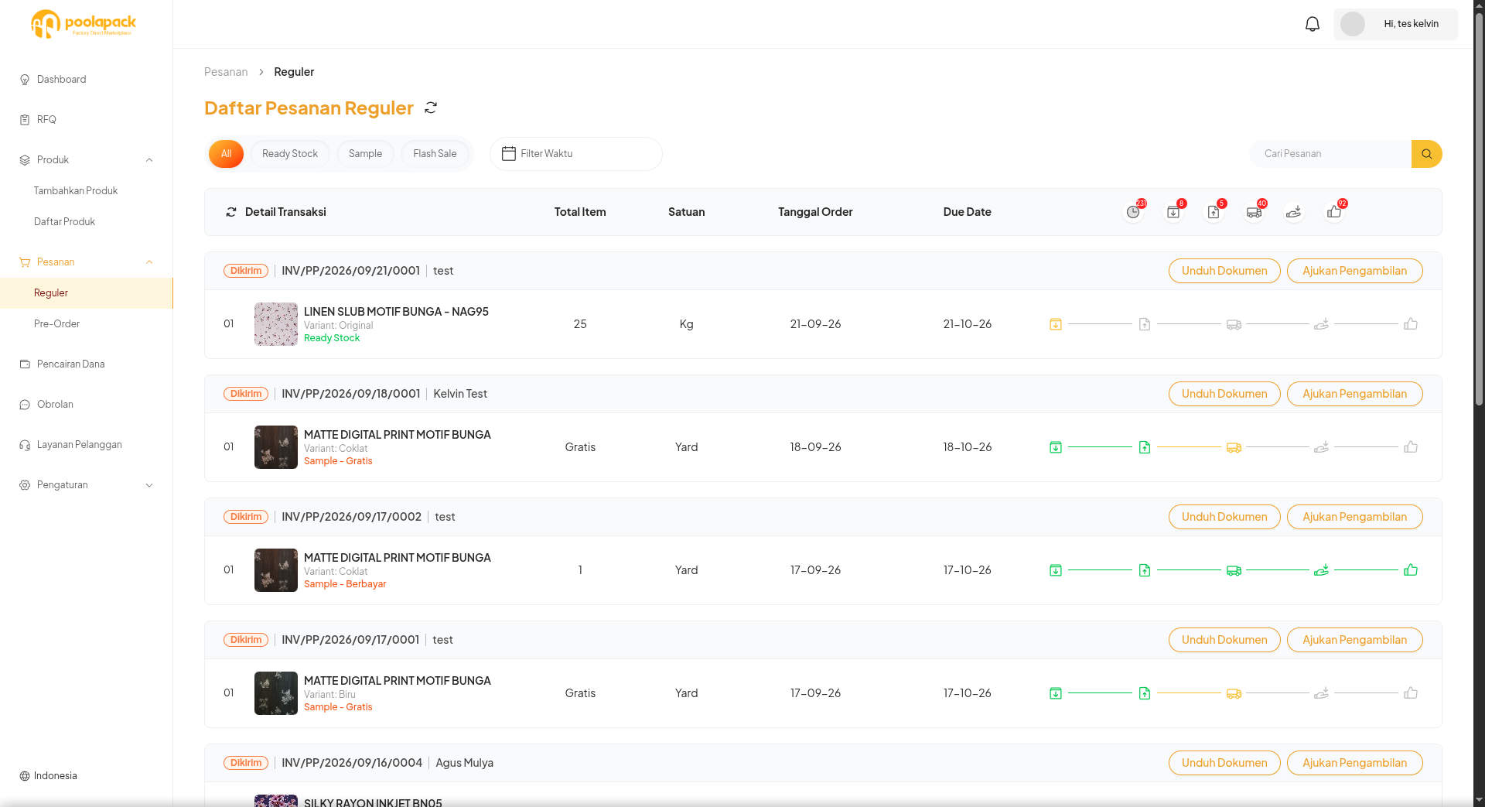
Task: Refresh the Daftar Pesanan Reguler list
Action: coord(431,108)
